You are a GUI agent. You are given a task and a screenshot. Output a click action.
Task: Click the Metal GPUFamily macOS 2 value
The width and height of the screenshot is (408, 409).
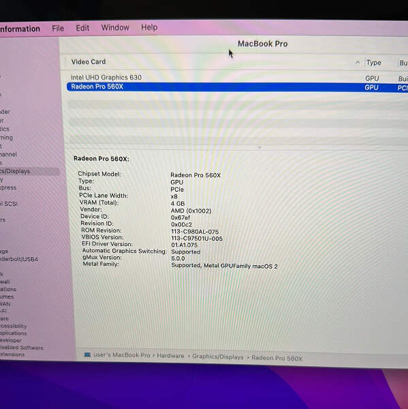click(x=225, y=266)
